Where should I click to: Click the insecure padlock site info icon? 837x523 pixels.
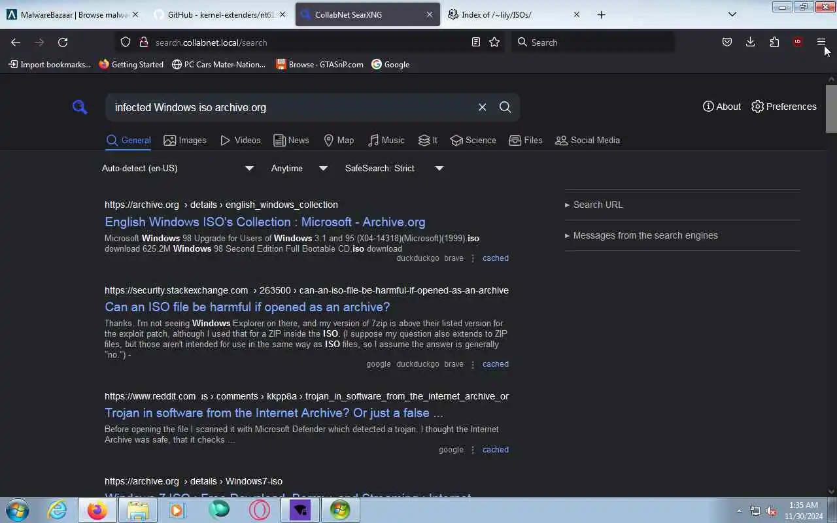click(x=143, y=42)
